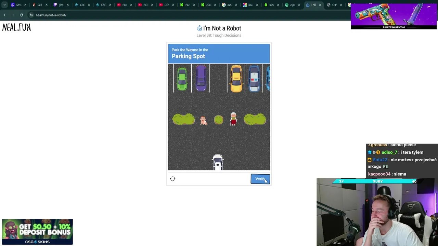This screenshot has width=438, height=246.
Task: Open the tab search dropdown arrow
Action: click(x=4, y=5)
